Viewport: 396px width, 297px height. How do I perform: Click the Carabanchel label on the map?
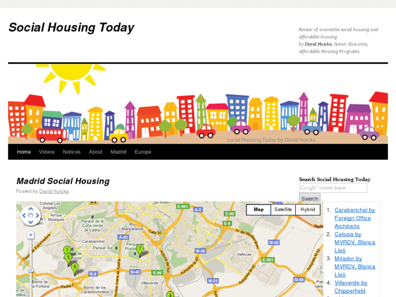coord(93,241)
